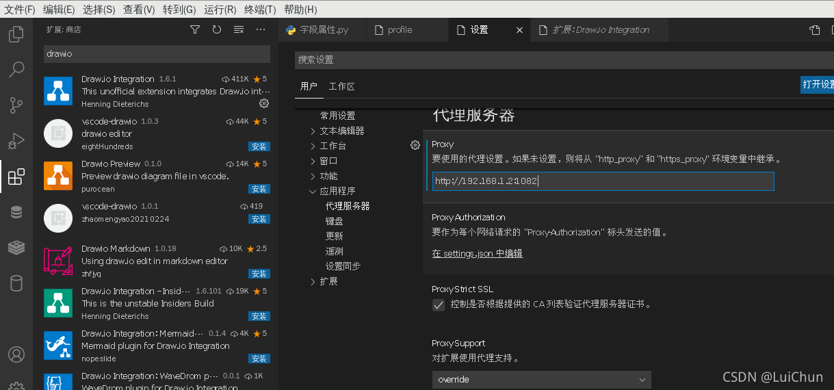
Task: Switch to the profile editor tab
Action: point(408,30)
